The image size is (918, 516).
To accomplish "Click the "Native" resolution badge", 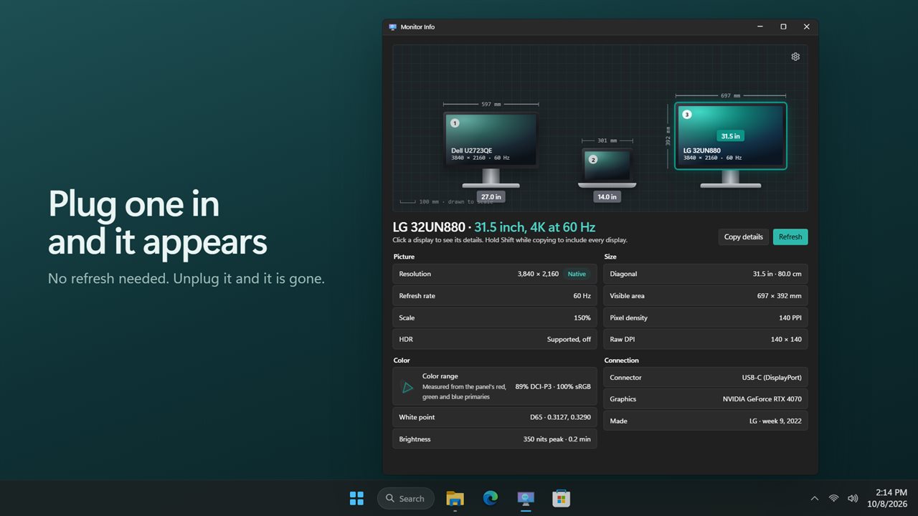I will pyautogui.click(x=577, y=274).
